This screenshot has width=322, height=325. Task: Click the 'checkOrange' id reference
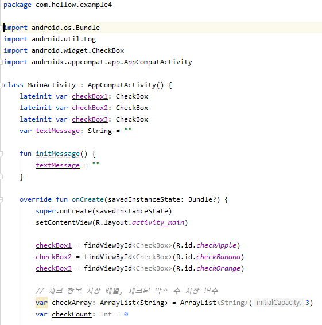coord(219,268)
